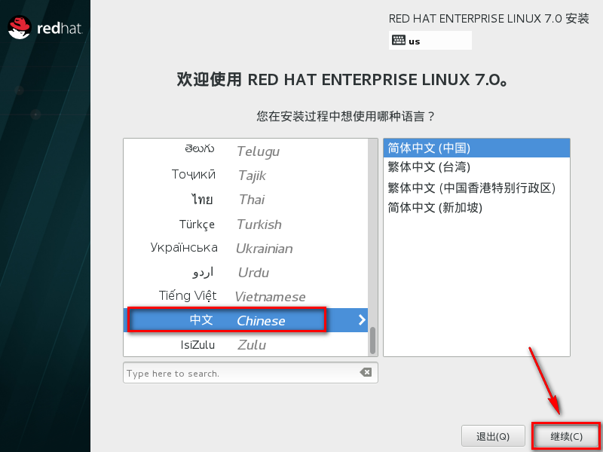Viewport: 603px width, 452px height.
Task: Select the Vietnamese language entry
Action: pyautogui.click(x=226, y=296)
